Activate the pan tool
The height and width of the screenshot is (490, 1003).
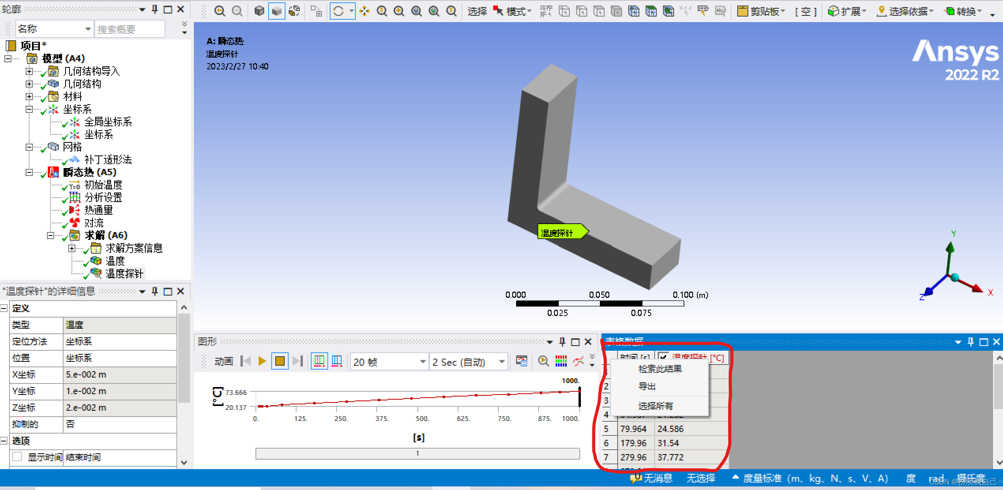pos(364,11)
